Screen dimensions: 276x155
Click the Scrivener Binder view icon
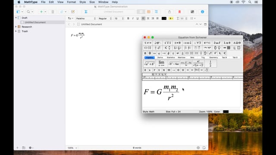pyautogui.click(x=18, y=12)
